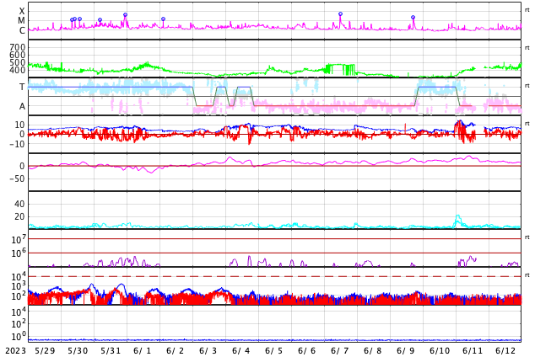This screenshot has width=535, height=357.
Task: Click the '5/30' date label
Action: point(78,350)
